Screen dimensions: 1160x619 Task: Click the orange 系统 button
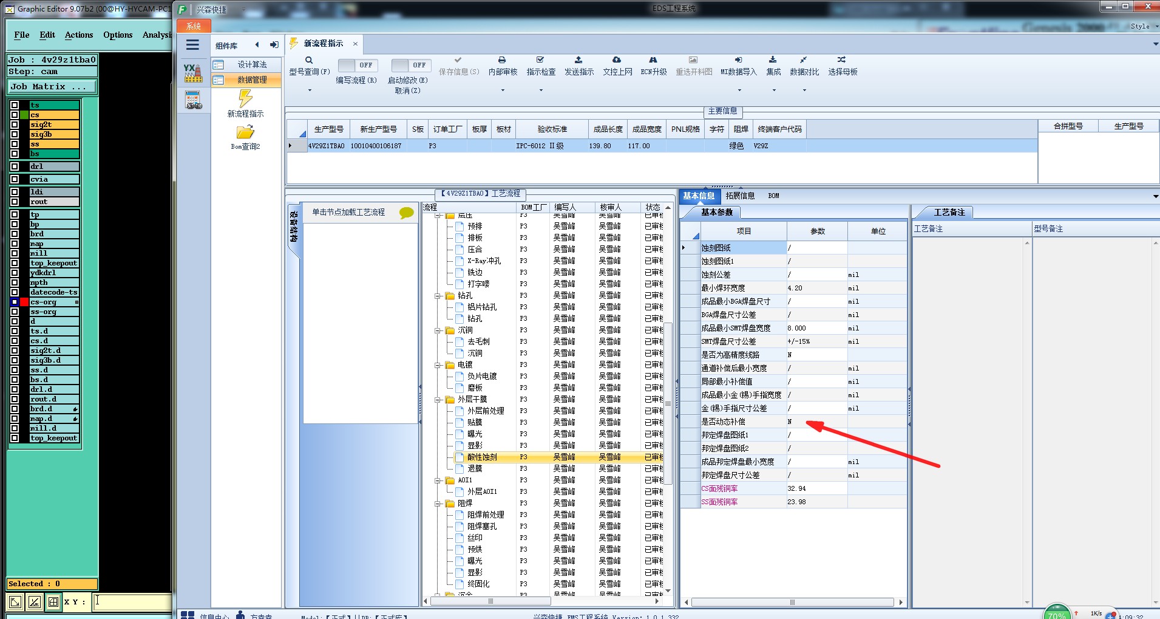194,26
